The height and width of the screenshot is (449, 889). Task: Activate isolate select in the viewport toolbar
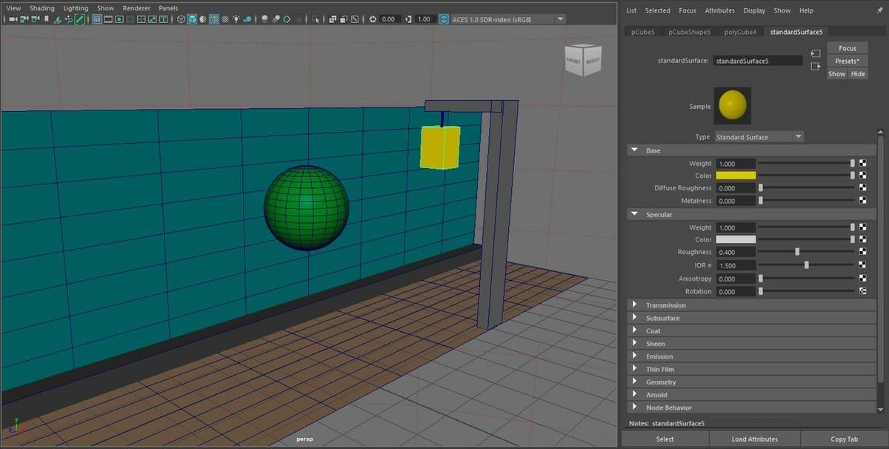click(315, 19)
